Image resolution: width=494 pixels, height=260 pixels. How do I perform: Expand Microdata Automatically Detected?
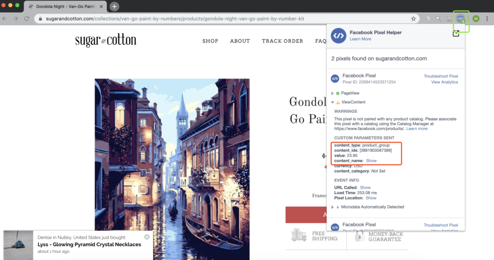click(x=333, y=207)
